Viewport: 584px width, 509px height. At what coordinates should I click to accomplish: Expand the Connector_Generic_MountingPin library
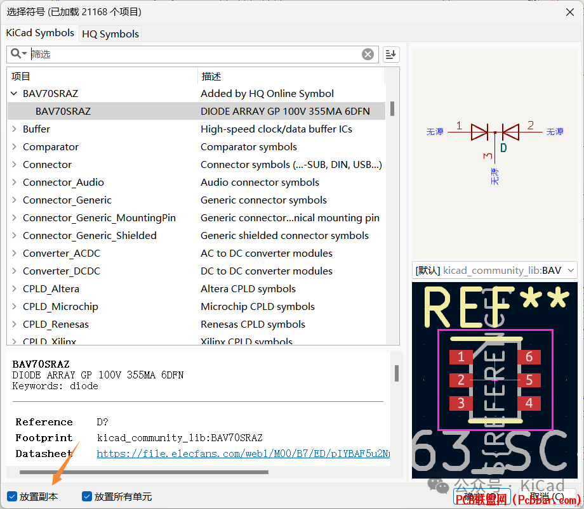pos(14,218)
